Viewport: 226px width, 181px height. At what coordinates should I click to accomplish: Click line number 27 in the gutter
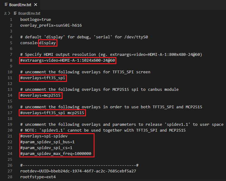pos(10,171)
